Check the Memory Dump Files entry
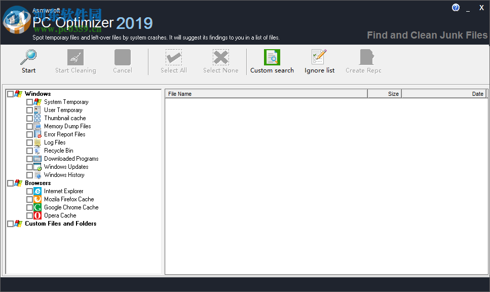This screenshot has height=292, width=490. [29, 126]
